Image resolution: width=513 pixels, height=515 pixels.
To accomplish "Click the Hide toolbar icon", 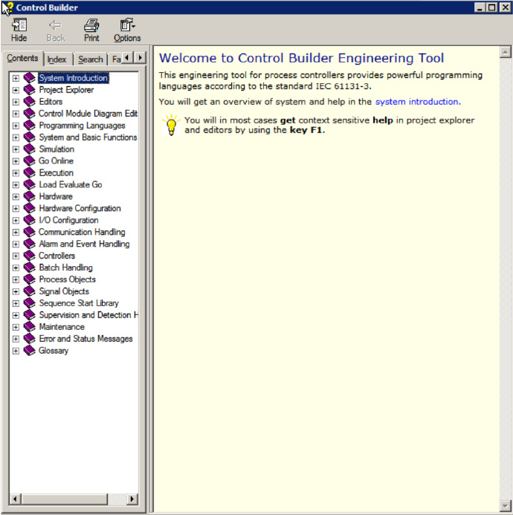I will click(19, 25).
